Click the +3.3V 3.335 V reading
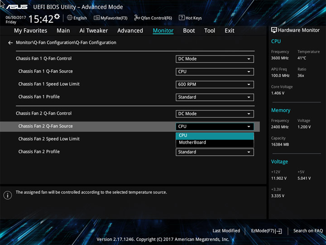Screen dimensions: 326x245 278,196
